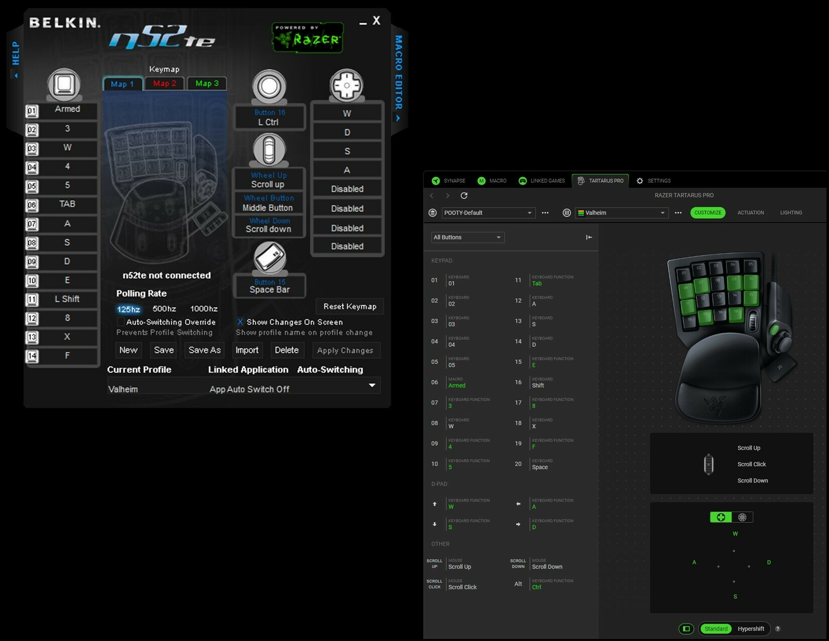Open the three-dot menu after Valheim dropdown
The height and width of the screenshot is (641, 829).
tap(678, 213)
